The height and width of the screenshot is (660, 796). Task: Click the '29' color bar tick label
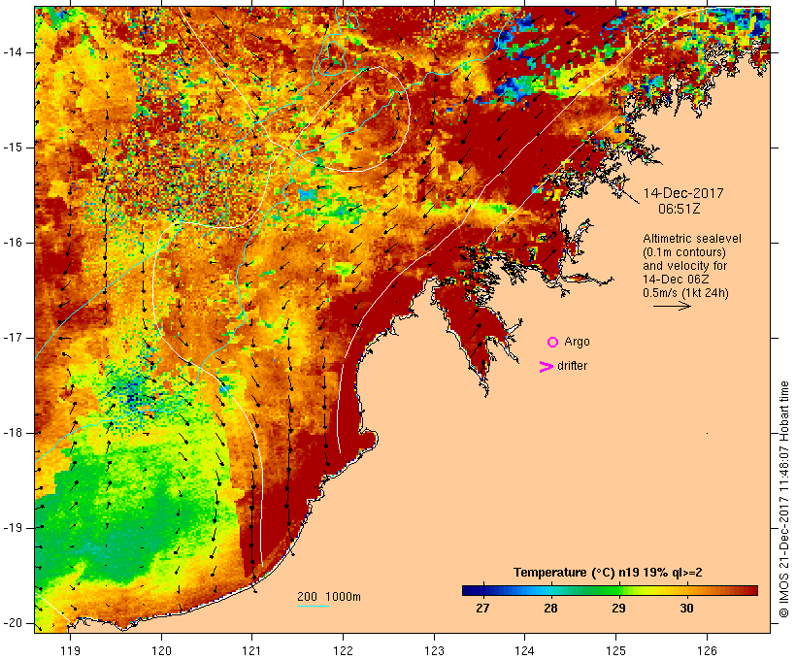(618, 608)
